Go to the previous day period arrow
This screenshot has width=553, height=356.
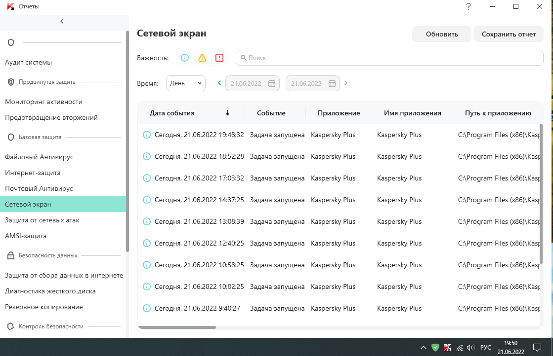point(219,83)
